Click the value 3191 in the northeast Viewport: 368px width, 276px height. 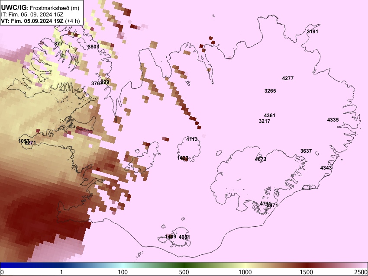(x=313, y=32)
